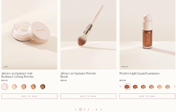Viewport: 176px width, 112px height.
Task: Go to next pagination page arrow
Action: pos(101,109)
